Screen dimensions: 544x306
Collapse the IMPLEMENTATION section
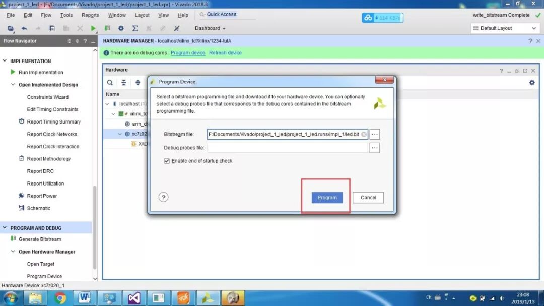click(x=5, y=61)
